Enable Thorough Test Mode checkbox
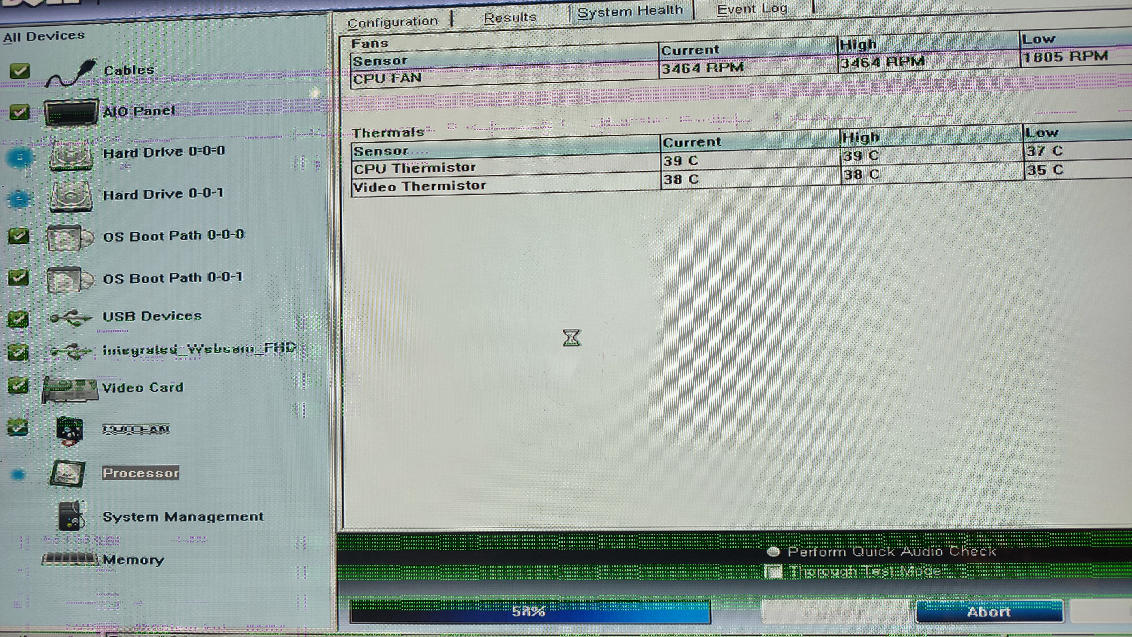1132x637 pixels. click(773, 572)
